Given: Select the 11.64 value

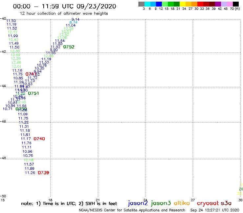Looking at the screenshot, I should click(60, 41).
